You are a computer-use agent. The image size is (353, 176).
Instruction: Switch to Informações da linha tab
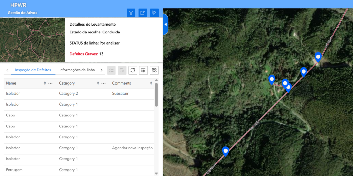77,70
